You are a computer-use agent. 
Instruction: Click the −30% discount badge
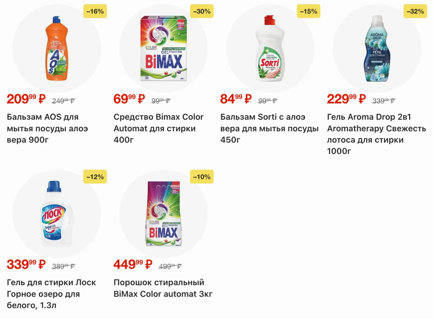(202, 11)
